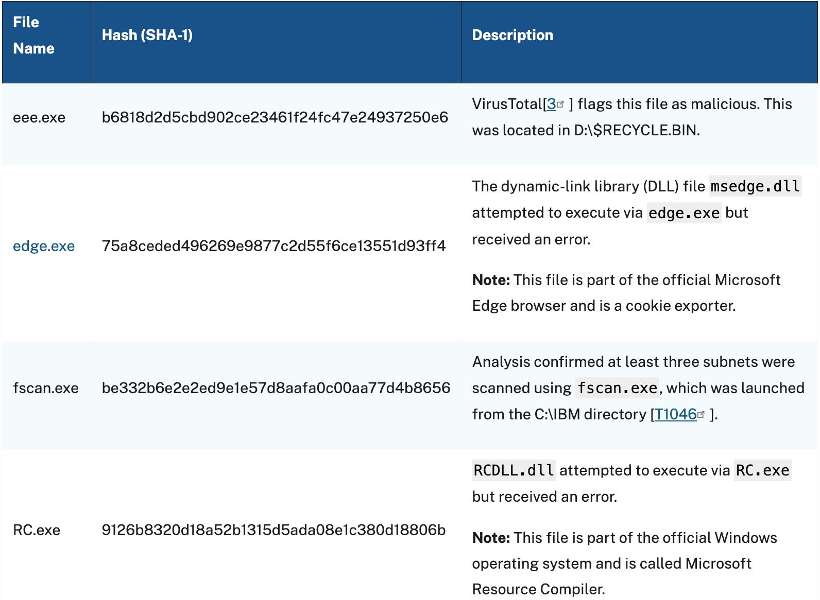Open VirusTotal reference 3 link
820x600 pixels.
[x=551, y=104]
